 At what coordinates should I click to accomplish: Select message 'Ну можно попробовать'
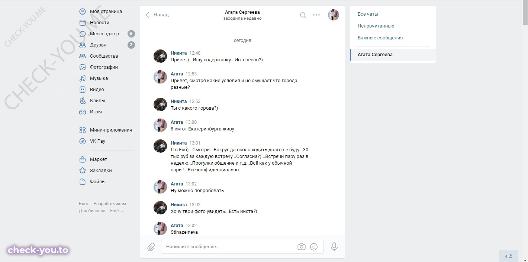[197, 191]
